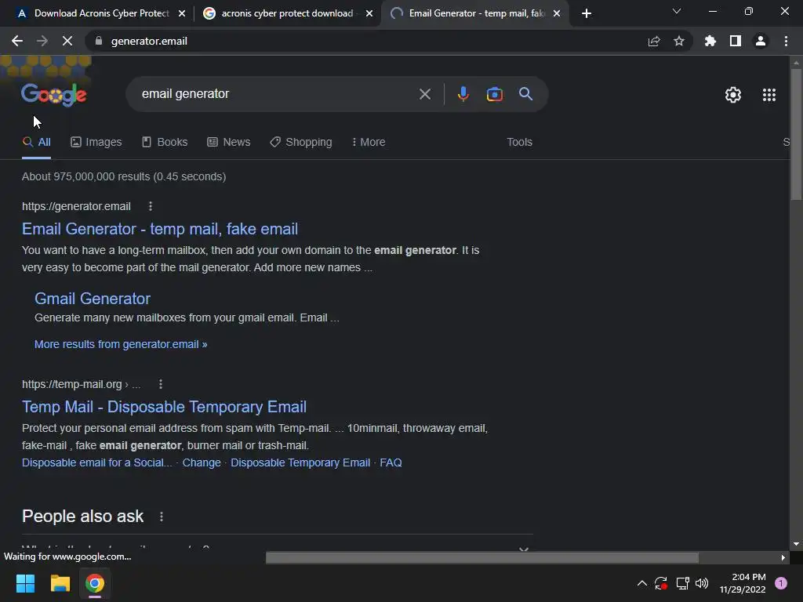Open Email Generator - temp mail result
Image resolution: width=803 pixels, height=602 pixels.
(160, 229)
